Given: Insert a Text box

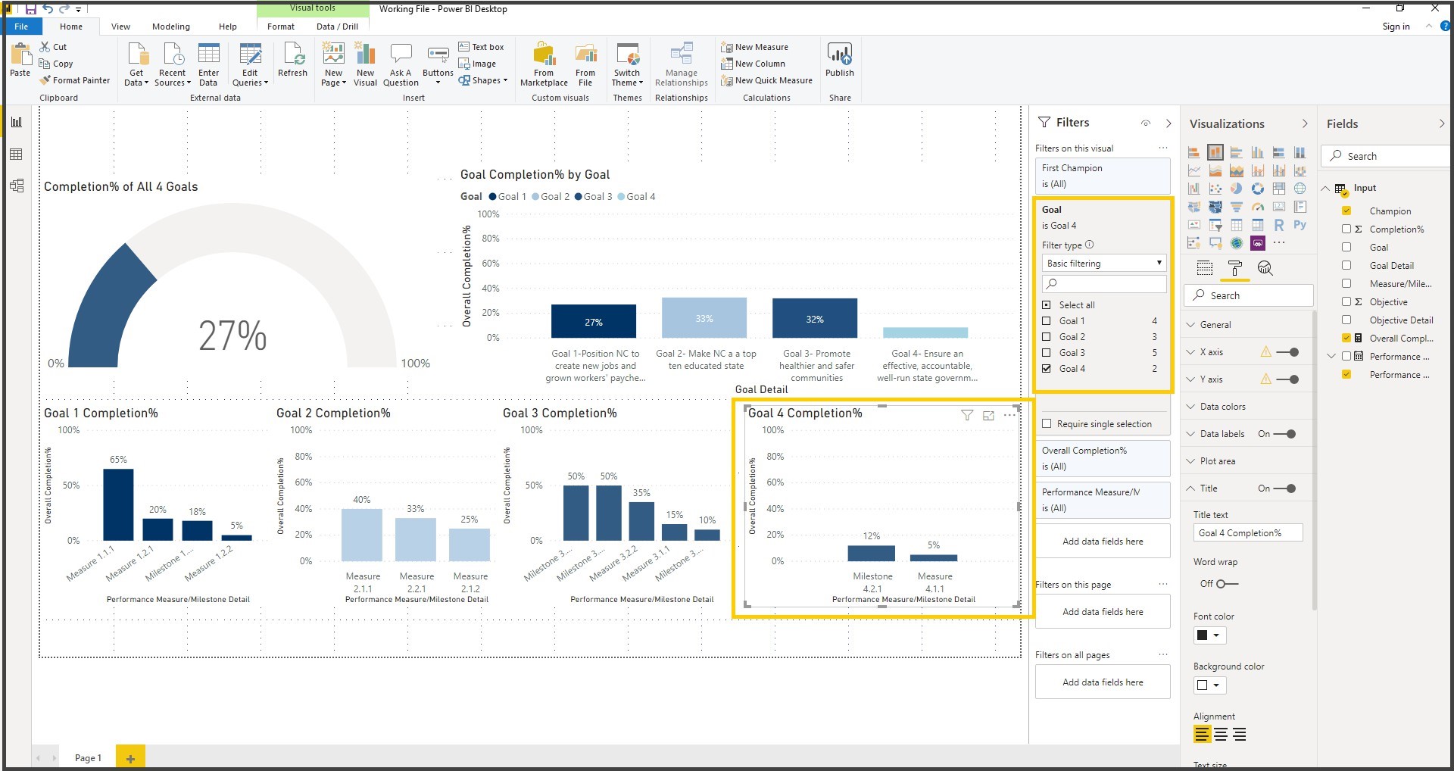Looking at the screenshot, I should tap(481, 47).
